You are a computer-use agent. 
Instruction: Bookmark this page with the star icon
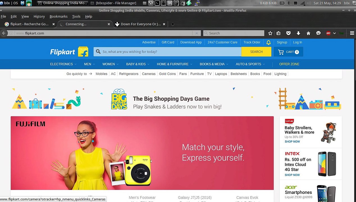(x=270, y=33)
